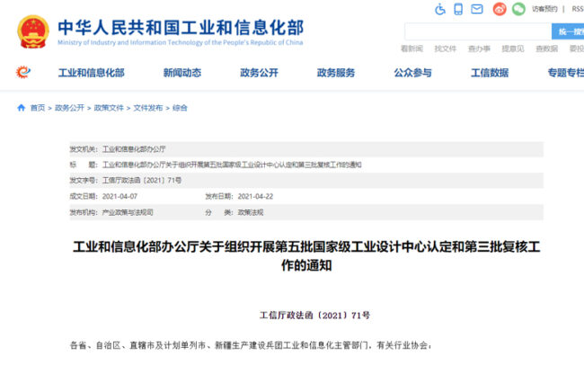Open the 工业和信息化部 navigation menu
584x365 pixels.
pos(92,73)
